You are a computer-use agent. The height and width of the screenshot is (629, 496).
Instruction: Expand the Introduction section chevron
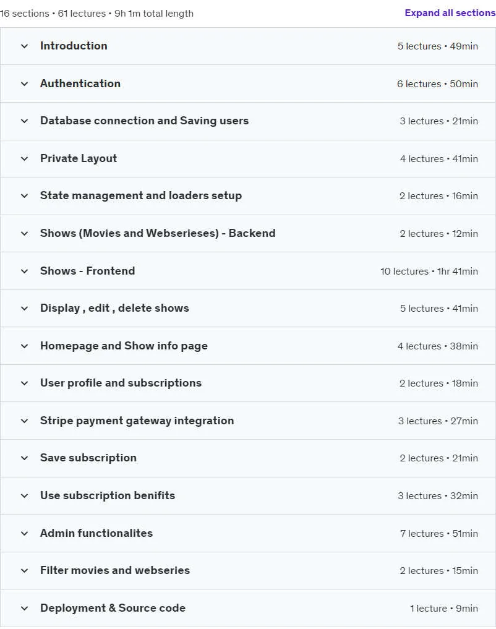tap(25, 46)
